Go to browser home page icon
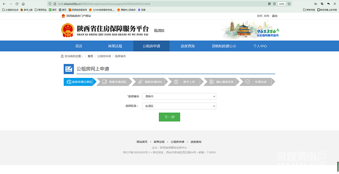Image resolution: width=339 pixels, height=174 pixels. (x=23, y=4)
